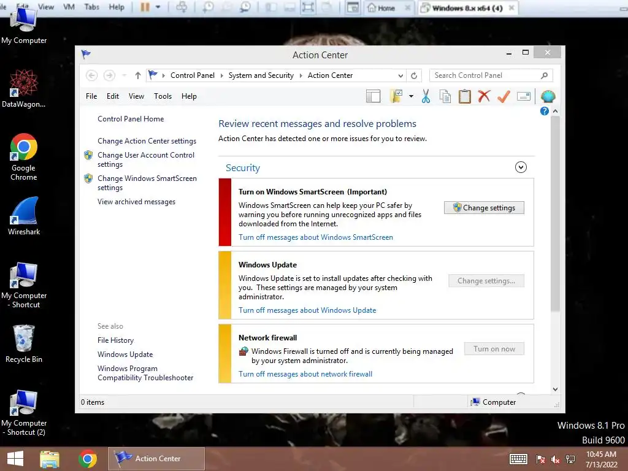Open File History under See also

[115, 340]
